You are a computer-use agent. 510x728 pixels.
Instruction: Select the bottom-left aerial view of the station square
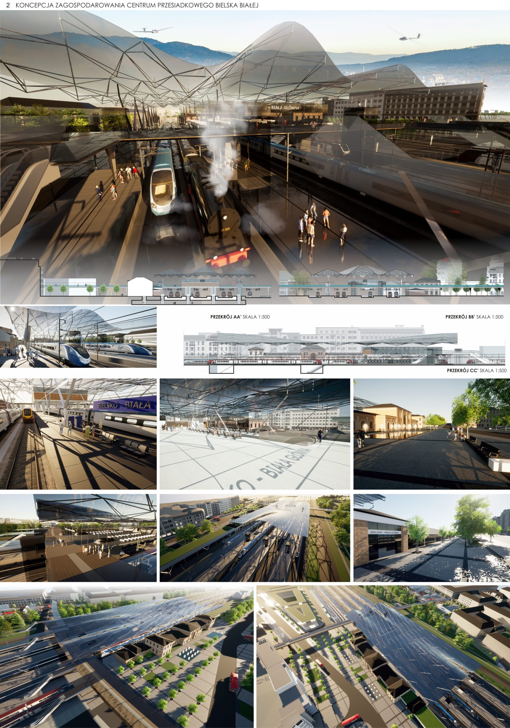tap(127, 657)
